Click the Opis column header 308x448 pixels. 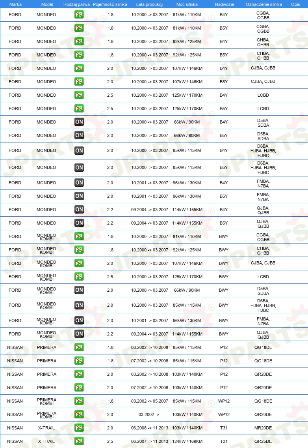[295, 4]
